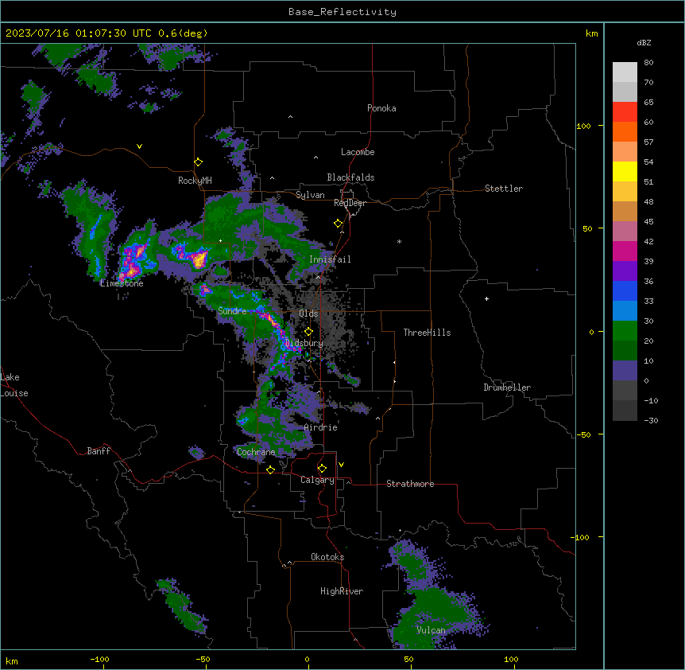Select the Lacombe map label
This screenshot has width=685, height=670.
[x=358, y=152]
